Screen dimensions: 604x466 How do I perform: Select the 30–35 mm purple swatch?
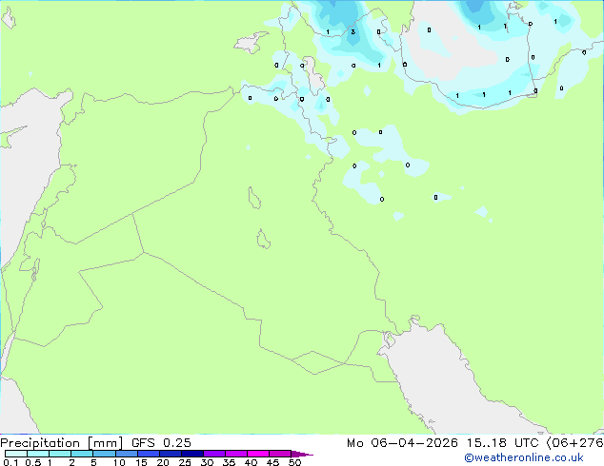click(213, 454)
